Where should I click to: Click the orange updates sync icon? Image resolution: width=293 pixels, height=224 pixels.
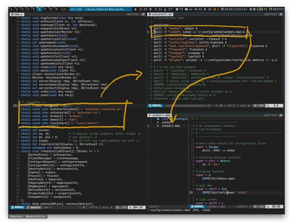(214, 9)
